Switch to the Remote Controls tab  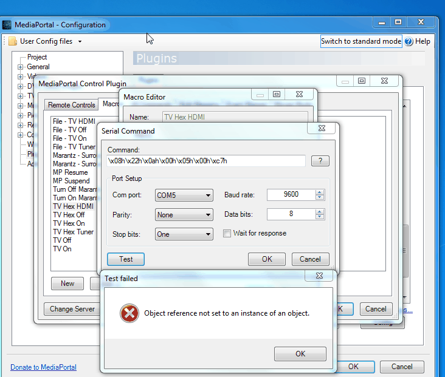[71, 105]
